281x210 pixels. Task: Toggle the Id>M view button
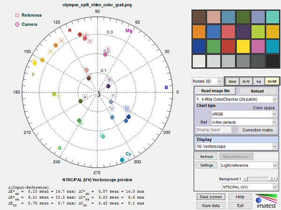click(x=246, y=82)
